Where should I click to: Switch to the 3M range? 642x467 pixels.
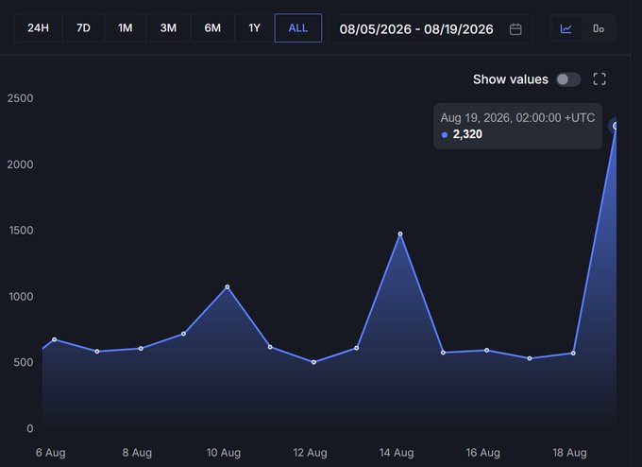point(168,27)
